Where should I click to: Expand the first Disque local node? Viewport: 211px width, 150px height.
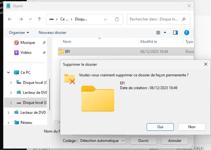(x=11, y=82)
